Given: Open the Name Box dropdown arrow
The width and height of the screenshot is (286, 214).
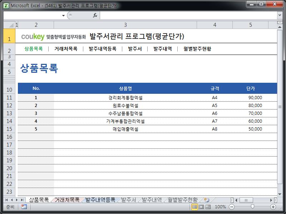Looking at the screenshot, I should coord(63,15).
